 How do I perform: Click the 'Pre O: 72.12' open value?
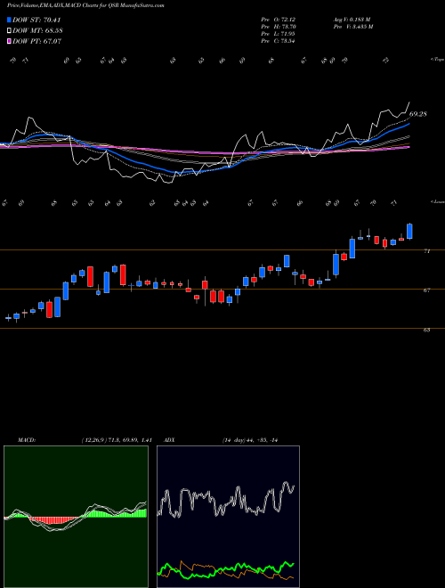(x=279, y=20)
